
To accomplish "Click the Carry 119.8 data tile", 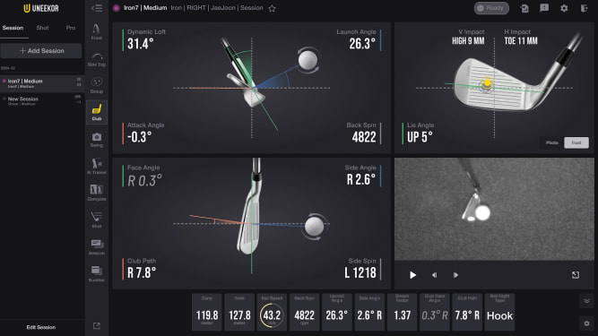I will tap(207, 312).
